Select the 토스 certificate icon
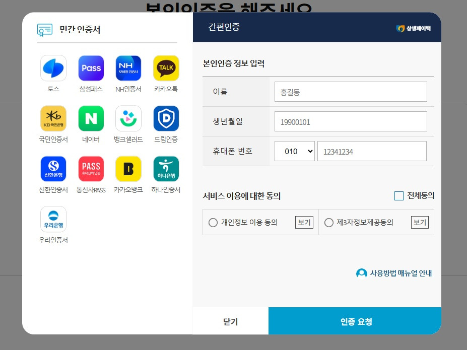Screen dimensions: 467x350 [x=53, y=68]
